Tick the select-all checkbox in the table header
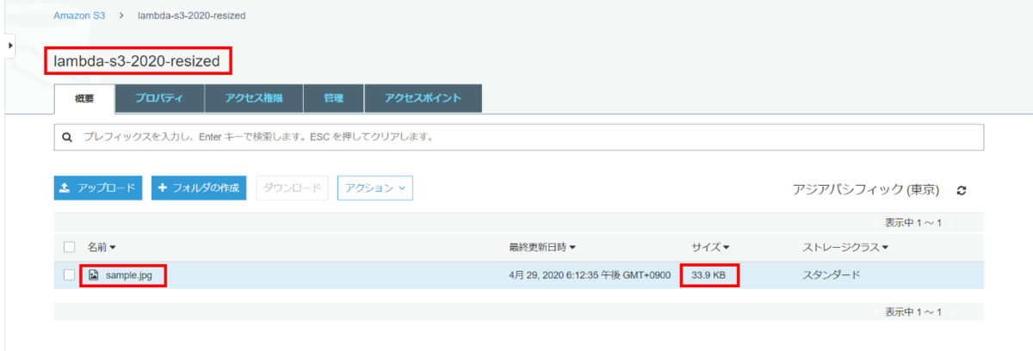This screenshot has width=1033, height=351. tap(71, 247)
